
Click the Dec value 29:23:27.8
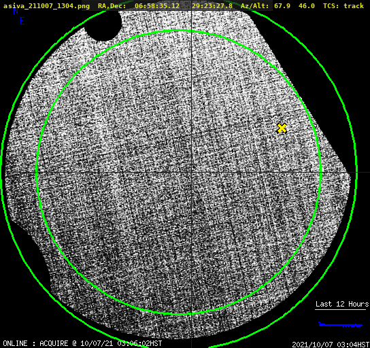(x=212, y=6)
